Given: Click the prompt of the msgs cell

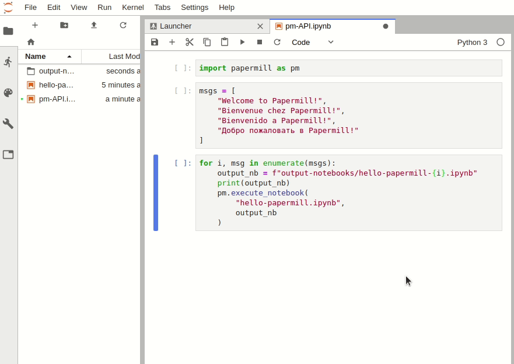Looking at the screenshot, I should coord(183,91).
